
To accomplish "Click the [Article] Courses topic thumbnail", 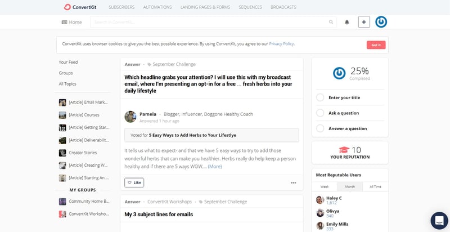I will click(x=62, y=115).
